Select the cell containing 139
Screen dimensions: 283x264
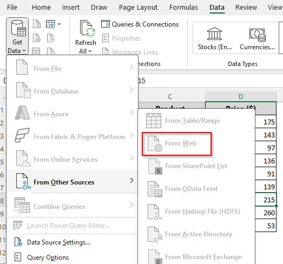(x=266, y=187)
